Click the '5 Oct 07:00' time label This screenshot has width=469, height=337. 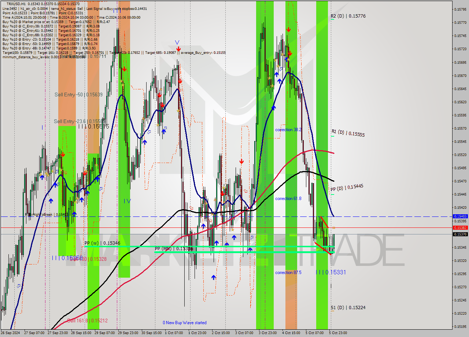point(315,333)
